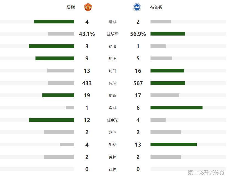Click the 红牌 stat label
The width and height of the screenshot is (227, 178).
pos(112,169)
